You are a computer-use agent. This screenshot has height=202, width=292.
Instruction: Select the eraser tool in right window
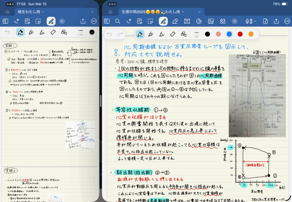tap(175, 21)
